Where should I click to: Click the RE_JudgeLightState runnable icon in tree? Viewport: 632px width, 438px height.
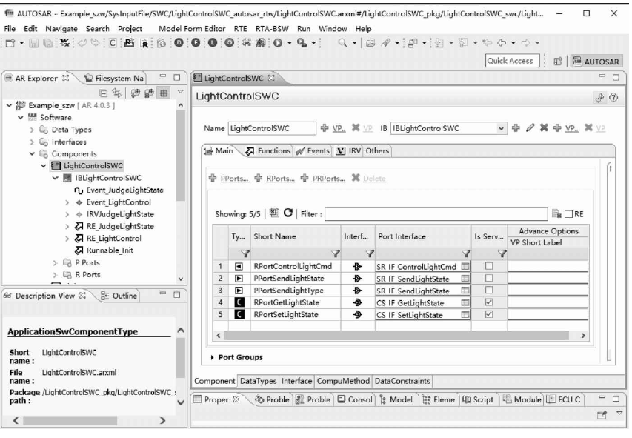point(79,225)
